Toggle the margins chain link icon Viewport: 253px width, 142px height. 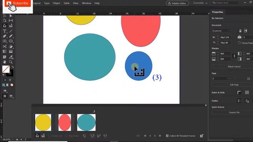[x=234, y=56]
